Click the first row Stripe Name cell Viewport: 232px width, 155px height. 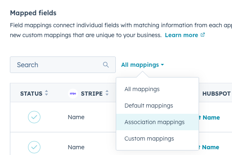pos(76,117)
